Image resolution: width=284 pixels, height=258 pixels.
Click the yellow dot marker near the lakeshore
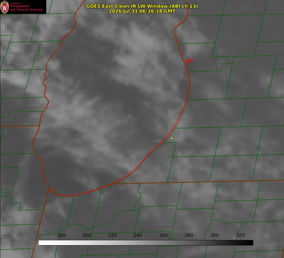coord(172,138)
